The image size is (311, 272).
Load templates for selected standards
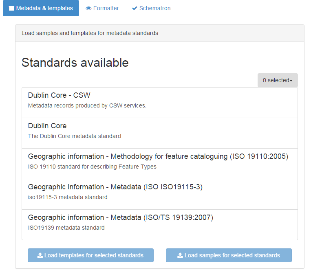point(90,255)
